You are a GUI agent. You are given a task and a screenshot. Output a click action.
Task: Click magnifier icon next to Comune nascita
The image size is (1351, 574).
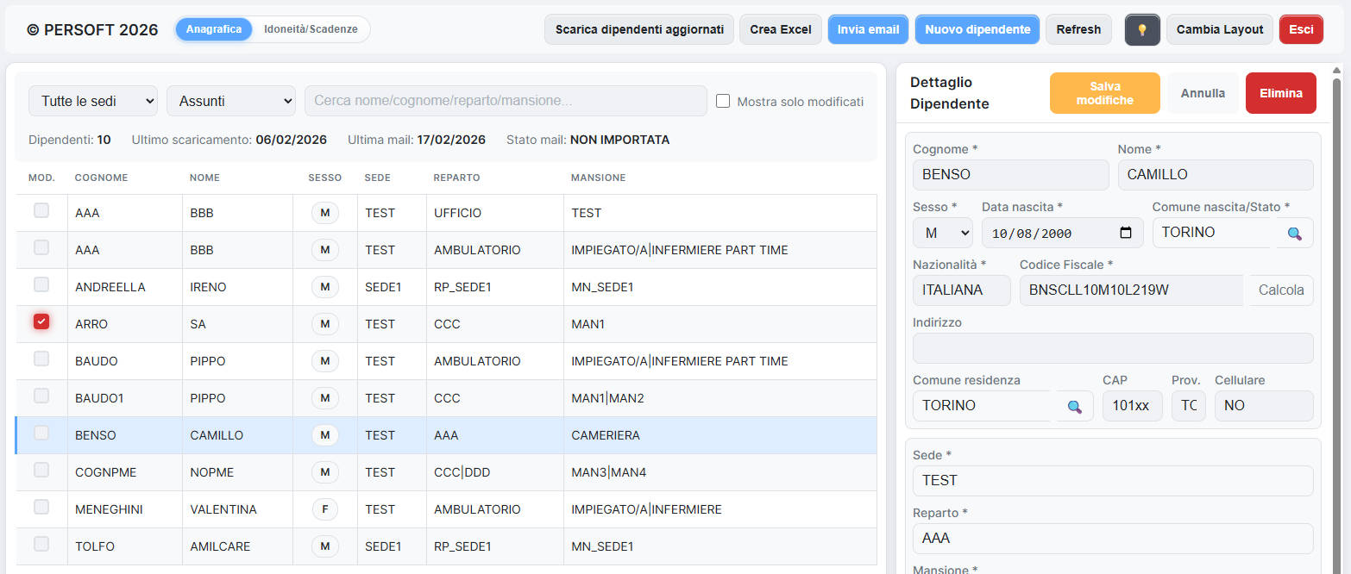click(1295, 233)
